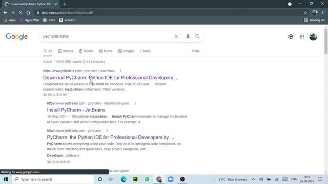
Task: Click the Google logo
Action: coord(17,36)
